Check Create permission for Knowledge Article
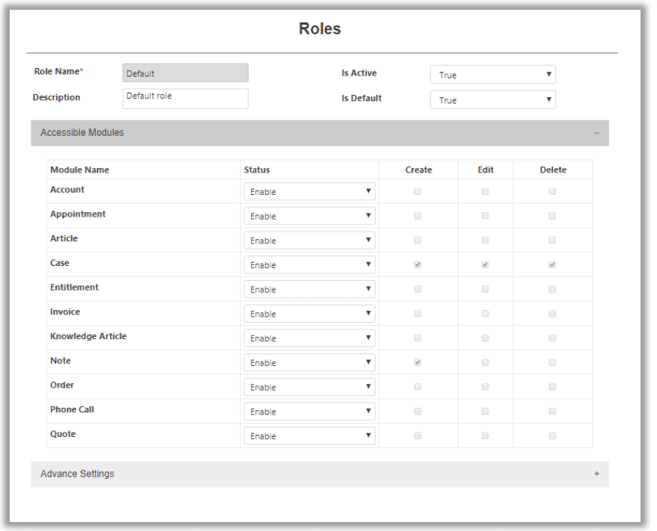 click(x=418, y=338)
